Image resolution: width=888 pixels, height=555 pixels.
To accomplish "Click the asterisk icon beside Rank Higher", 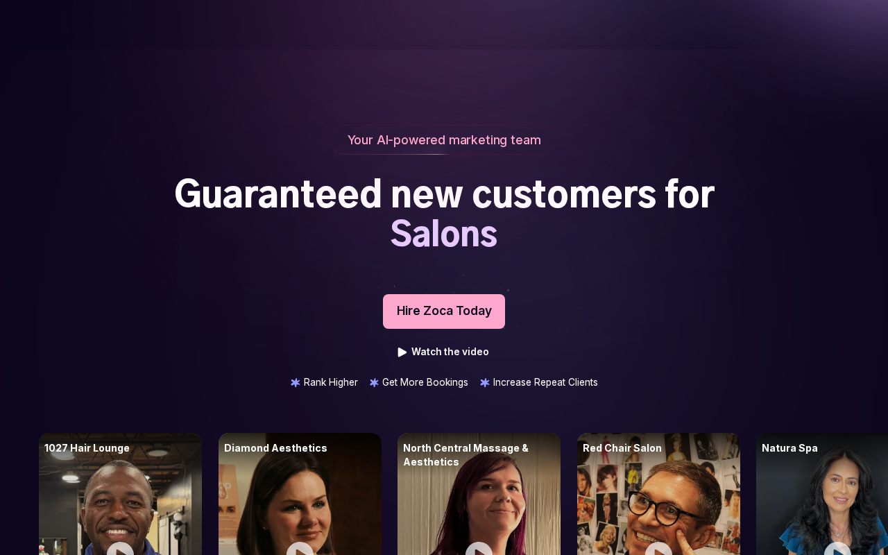I will click(x=296, y=383).
